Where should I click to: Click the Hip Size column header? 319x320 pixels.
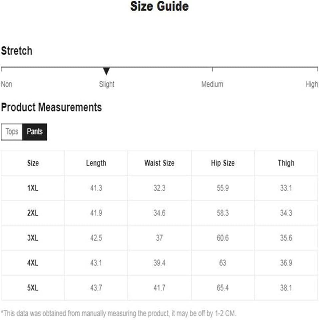[x=223, y=163]
